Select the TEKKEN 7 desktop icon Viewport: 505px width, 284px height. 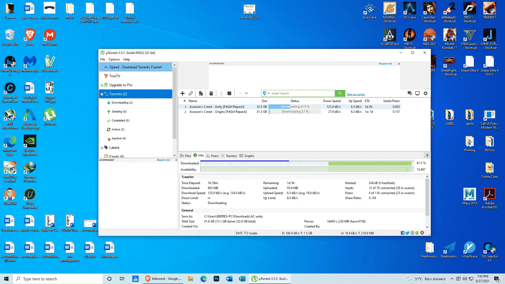pyautogui.click(x=489, y=11)
